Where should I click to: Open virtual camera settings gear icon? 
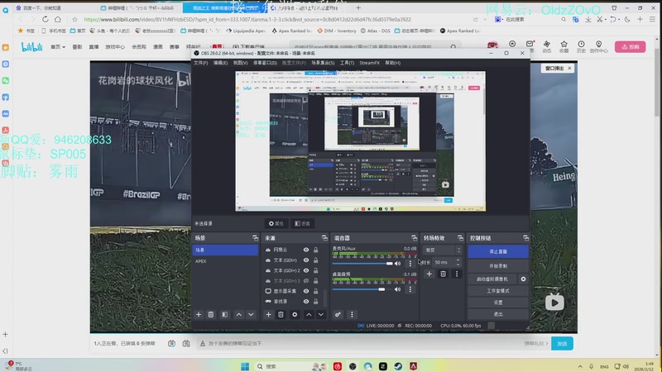click(523, 279)
